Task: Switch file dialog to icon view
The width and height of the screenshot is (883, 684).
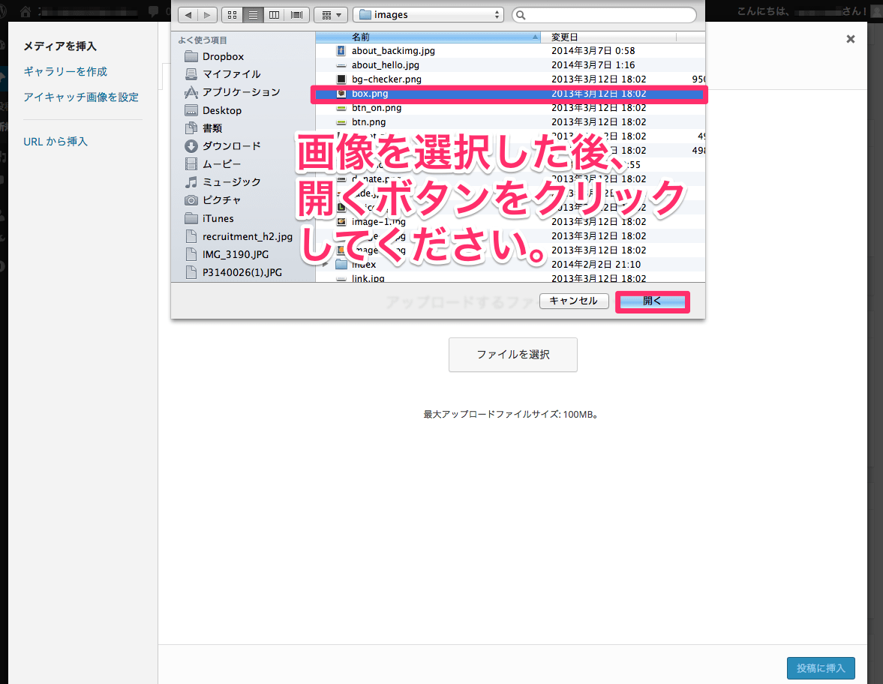Action: point(232,15)
